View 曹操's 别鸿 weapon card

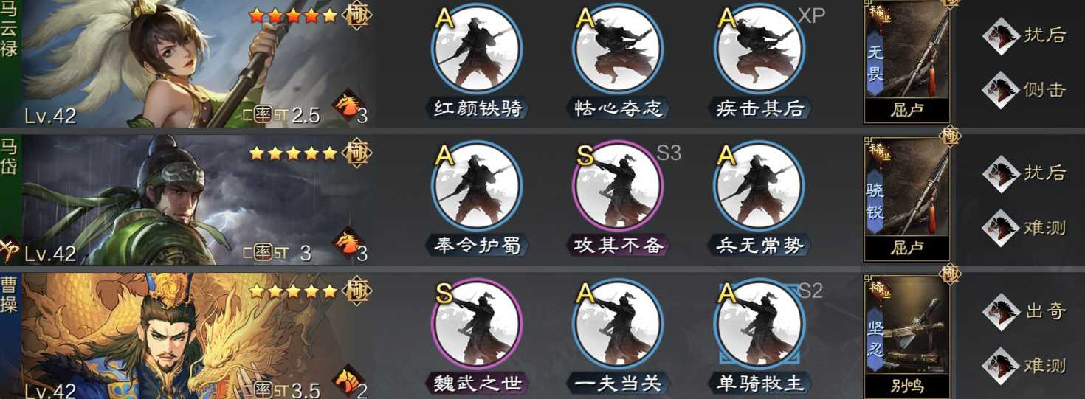tap(907, 335)
